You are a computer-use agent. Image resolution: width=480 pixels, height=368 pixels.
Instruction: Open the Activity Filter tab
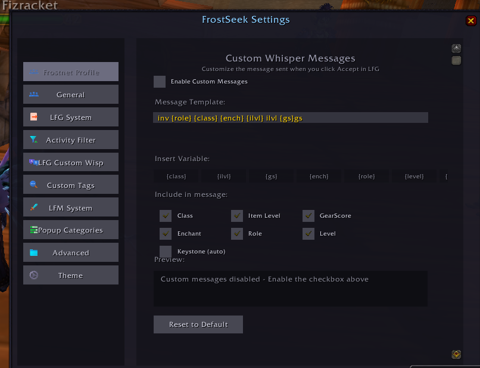[x=71, y=140]
